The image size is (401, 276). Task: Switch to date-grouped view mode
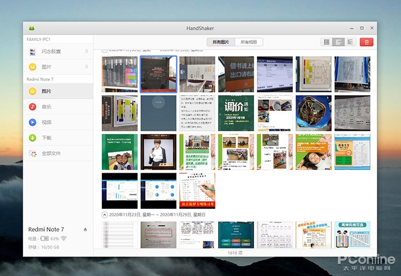coord(339,42)
